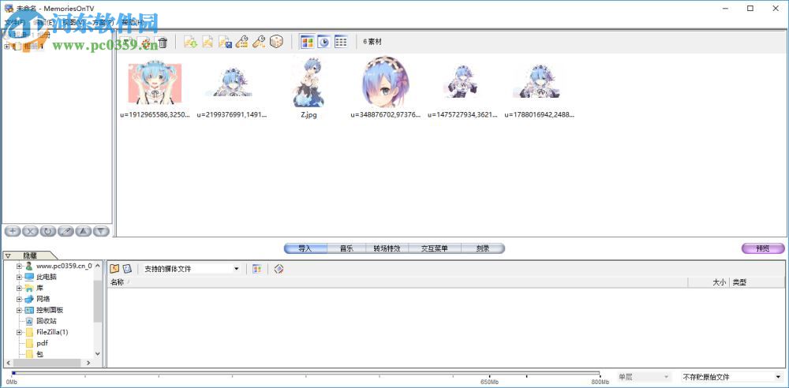Click the purple 预览 preview button
Screen dimensions: 789x388
pyautogui.click(x=763, y=248)
